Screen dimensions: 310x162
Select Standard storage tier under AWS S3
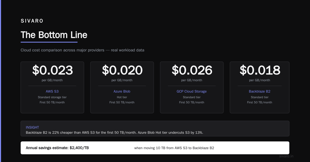pos(52,97)
